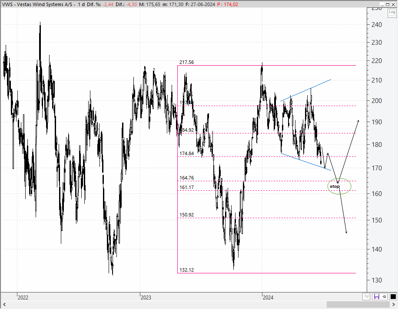Click the 170 price axis label

point(377,168)
